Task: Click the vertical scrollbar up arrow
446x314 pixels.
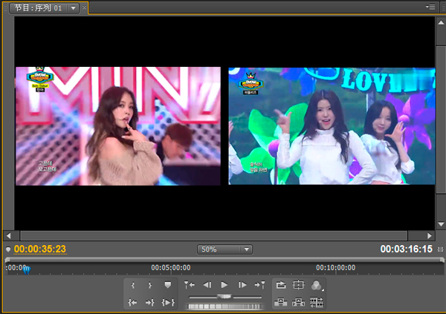Action: 441,22
